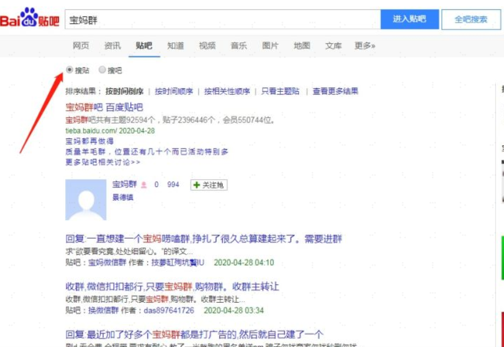The image size is (504, 347).
Task: Click the 关注她 follow button
Action: [x=209, y=185]
